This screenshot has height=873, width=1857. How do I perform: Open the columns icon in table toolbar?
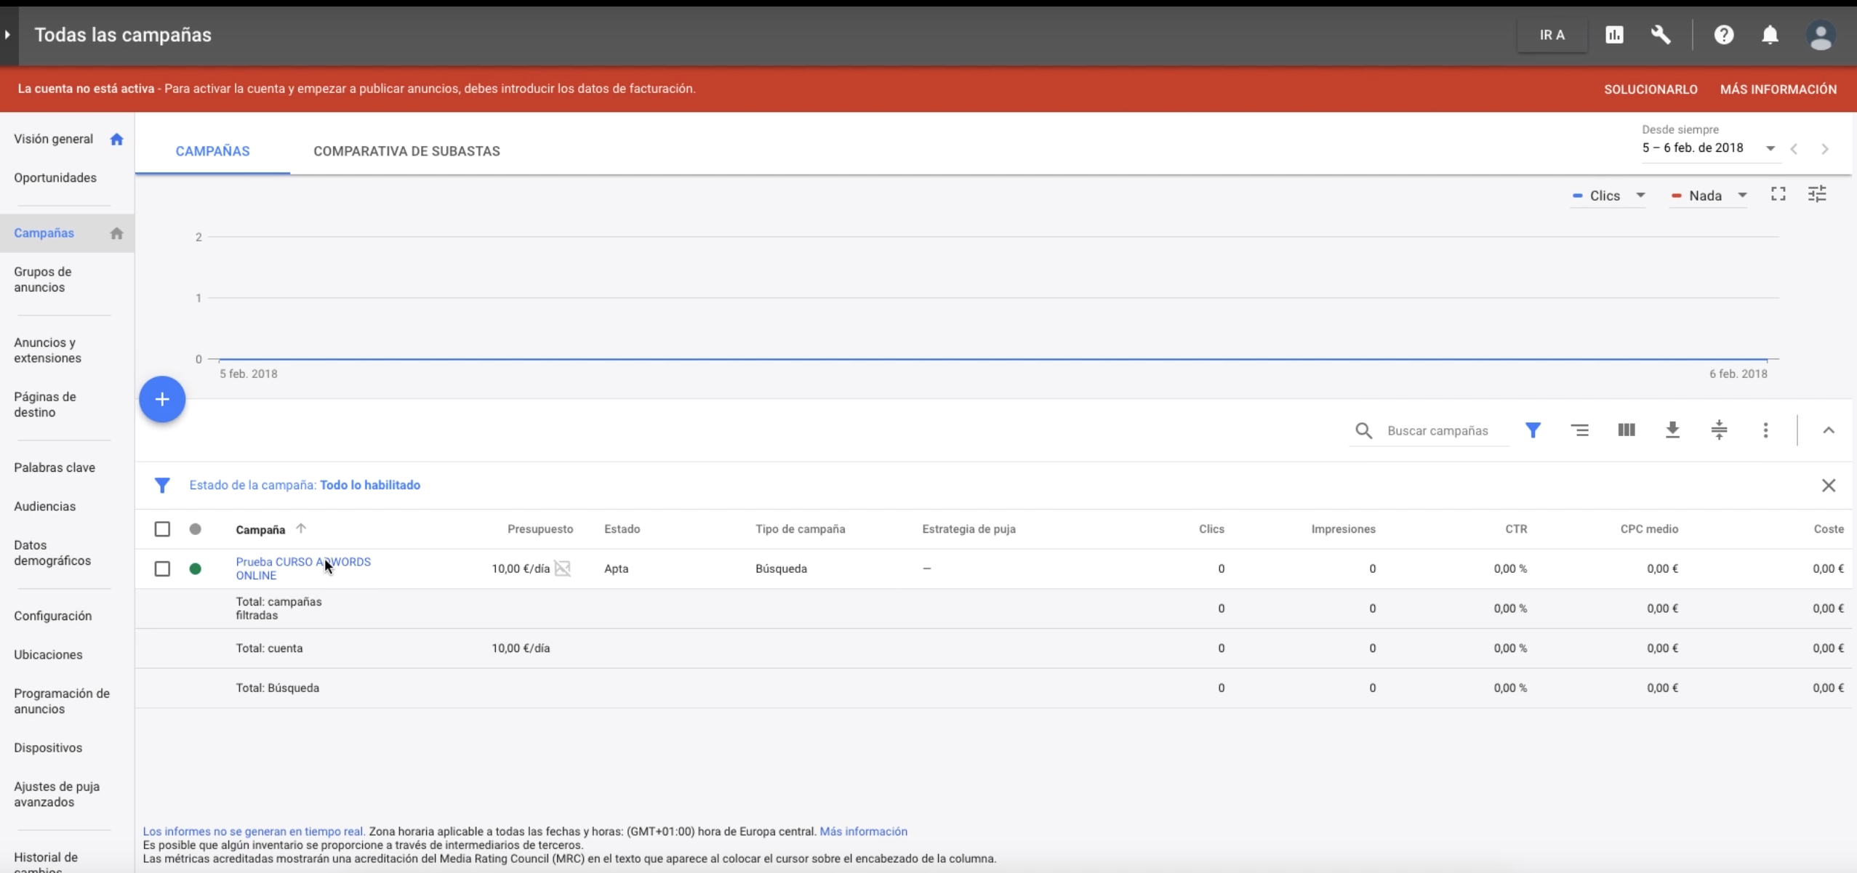[x=1627, y=430]
